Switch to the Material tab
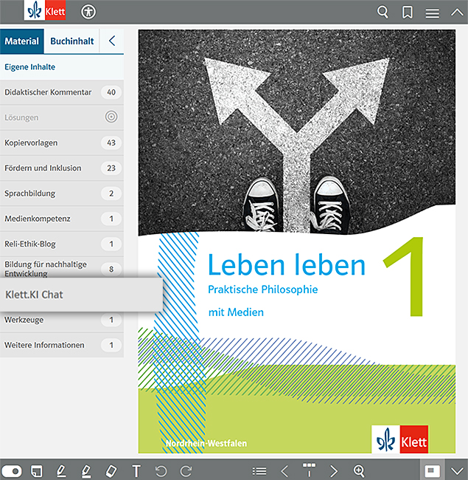 pos(21,41)
